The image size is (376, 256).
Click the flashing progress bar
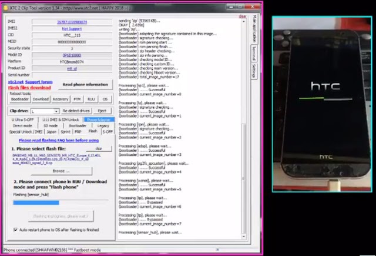coord(61,202)
